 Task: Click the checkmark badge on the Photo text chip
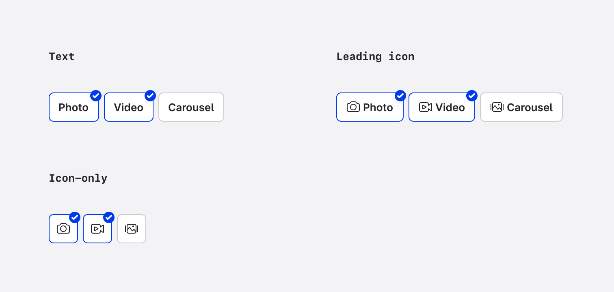96,96
